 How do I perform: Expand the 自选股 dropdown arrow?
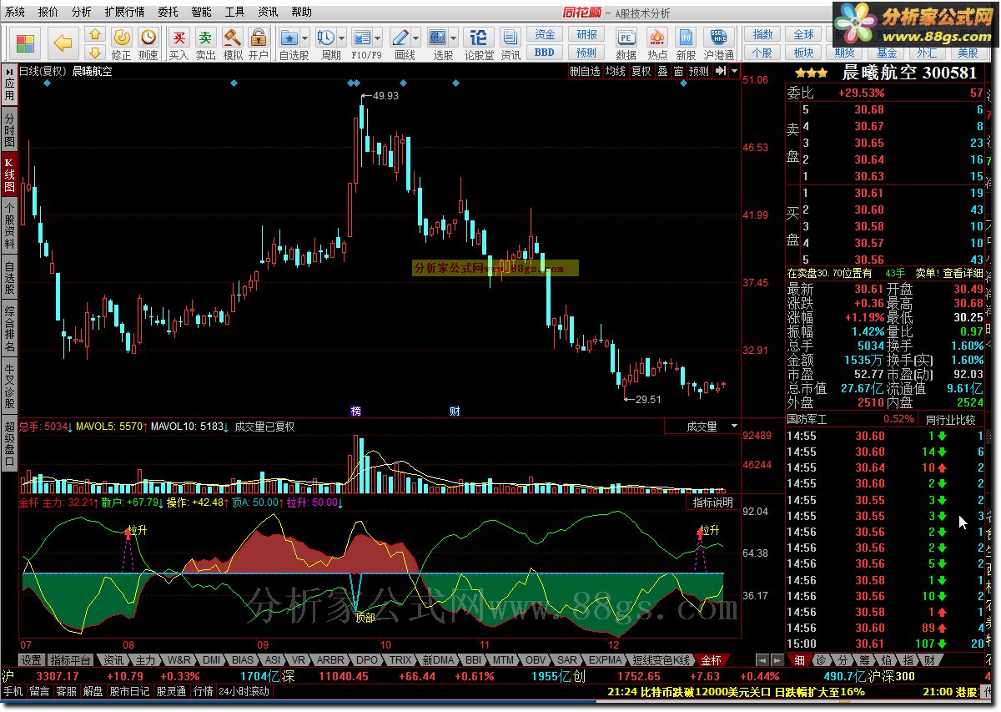click(x=305, y=38)
